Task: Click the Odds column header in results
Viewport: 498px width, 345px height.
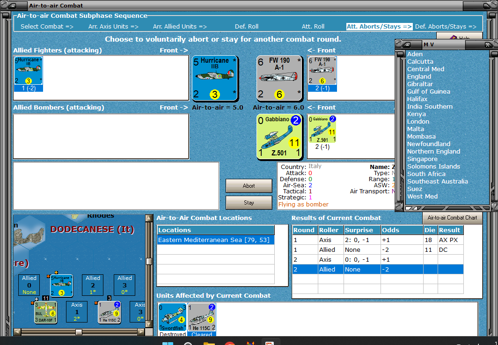Action: point(402,230)
